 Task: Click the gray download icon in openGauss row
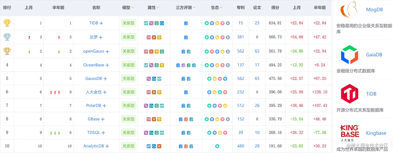pos(228,51)
